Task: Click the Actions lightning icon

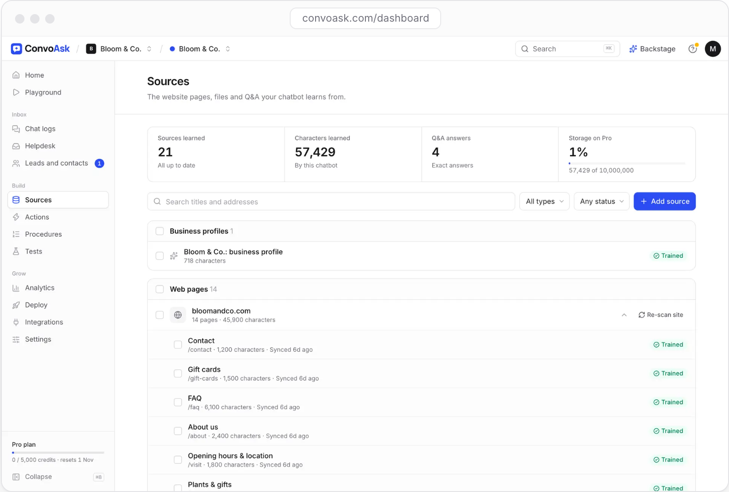Action: tap(16, 217)
